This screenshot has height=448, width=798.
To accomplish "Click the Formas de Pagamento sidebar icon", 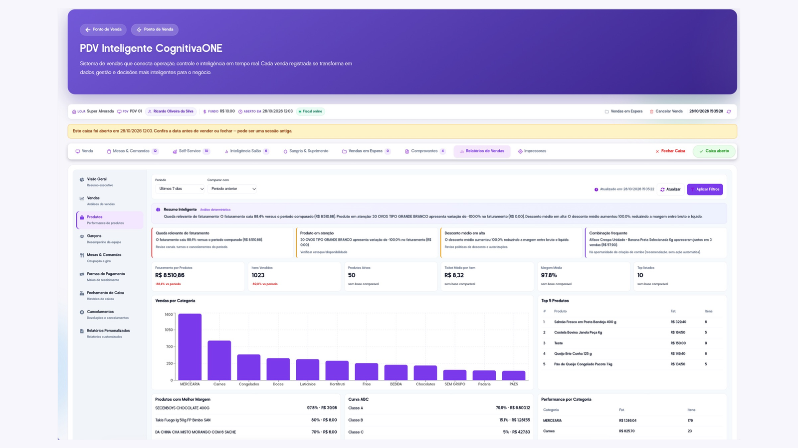I will [82, 274].
